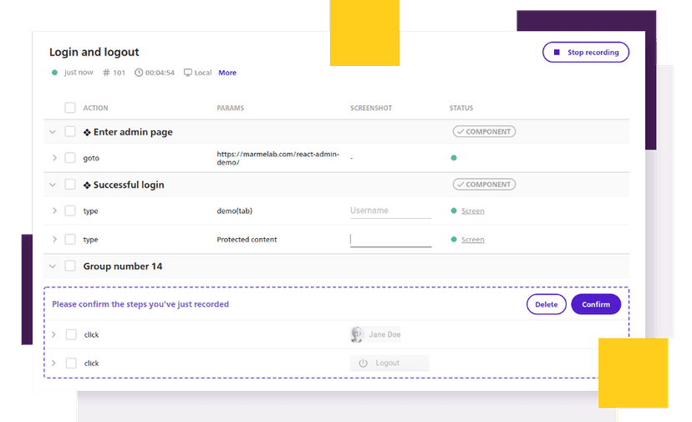692x422 pixels.
Task: Check the type demo{tab} step checkbox
Action: [70, 211]
